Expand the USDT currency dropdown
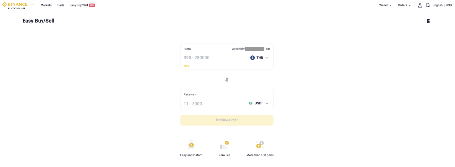This screenshot has width=455, height=167. [267, 103]
